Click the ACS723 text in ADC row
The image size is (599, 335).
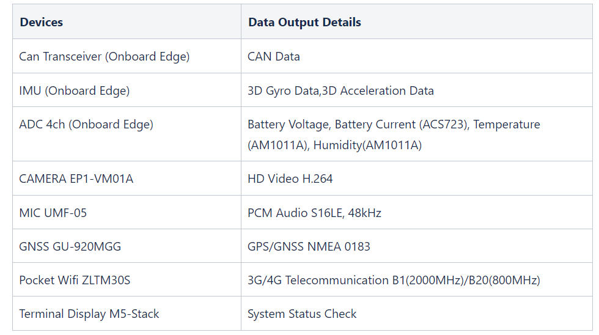444,124
